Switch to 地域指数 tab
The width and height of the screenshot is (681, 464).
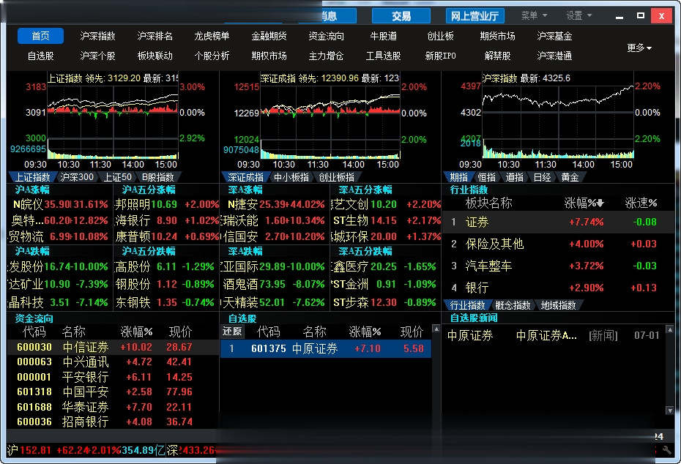[559, 305]
